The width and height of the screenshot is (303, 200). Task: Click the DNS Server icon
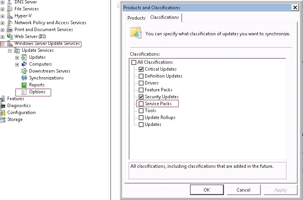[x=10, y=2]
